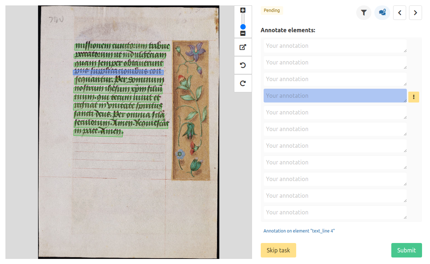Rotate image clockwise

[243, 83]
